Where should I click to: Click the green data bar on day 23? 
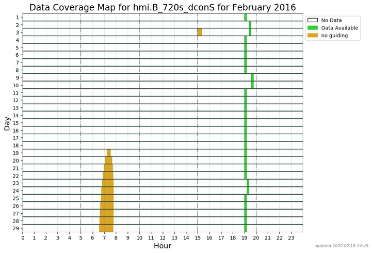(x=248, y=183)
